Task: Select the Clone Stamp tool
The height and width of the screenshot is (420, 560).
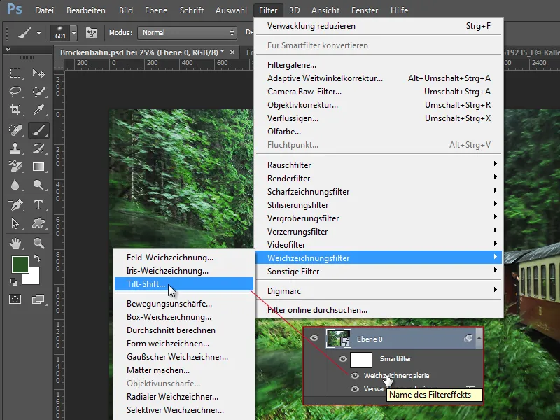Action: 15,148
